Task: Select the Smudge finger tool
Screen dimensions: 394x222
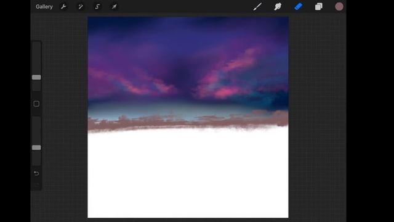Action: point(278,7)
